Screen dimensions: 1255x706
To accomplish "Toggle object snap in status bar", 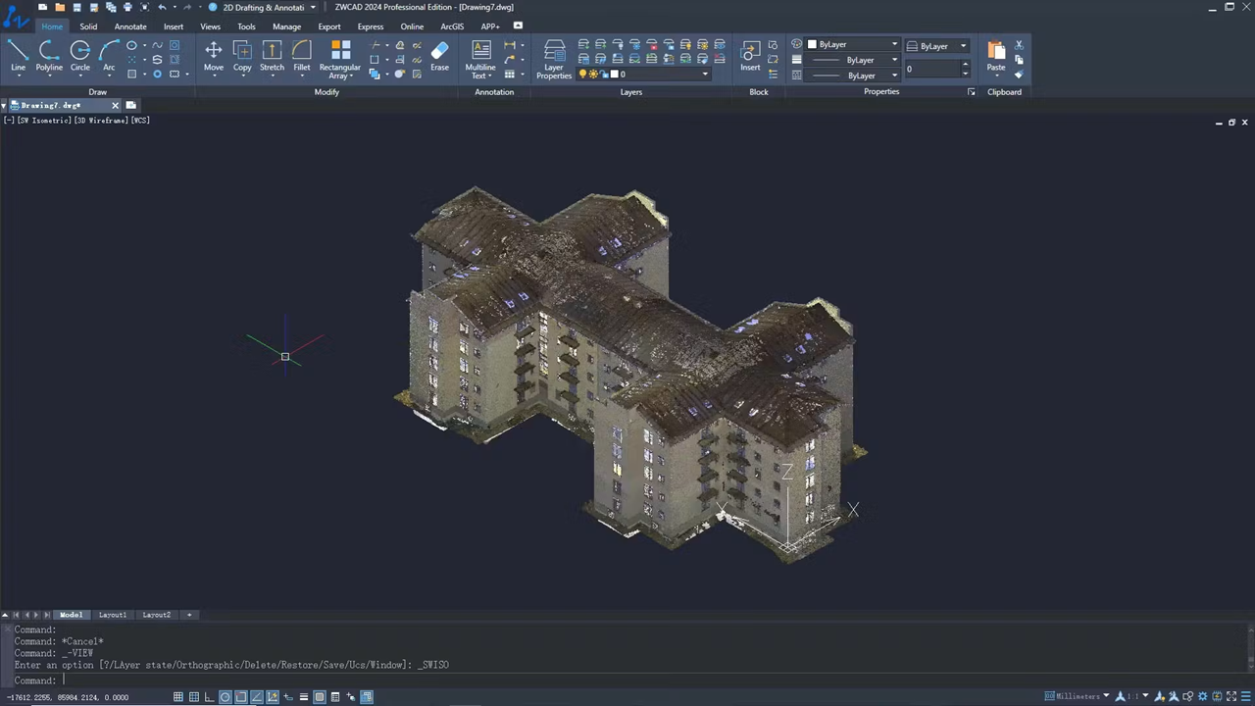I will 240,697.
